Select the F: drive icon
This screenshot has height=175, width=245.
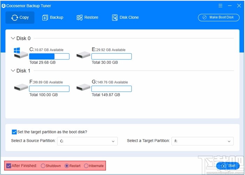click(x=21, y=87)
